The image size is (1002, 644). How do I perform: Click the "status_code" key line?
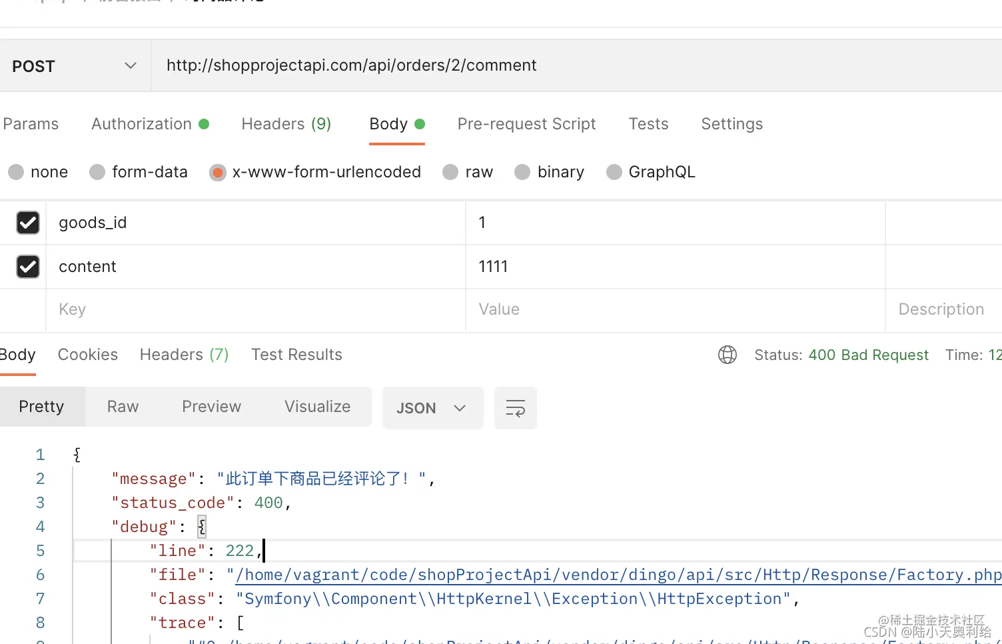(173, 503)
